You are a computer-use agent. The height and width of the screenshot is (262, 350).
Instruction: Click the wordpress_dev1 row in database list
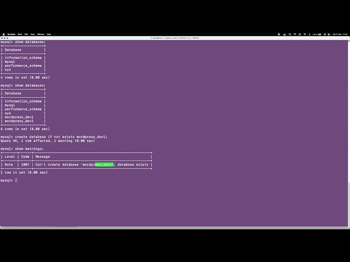pos(19,117)
